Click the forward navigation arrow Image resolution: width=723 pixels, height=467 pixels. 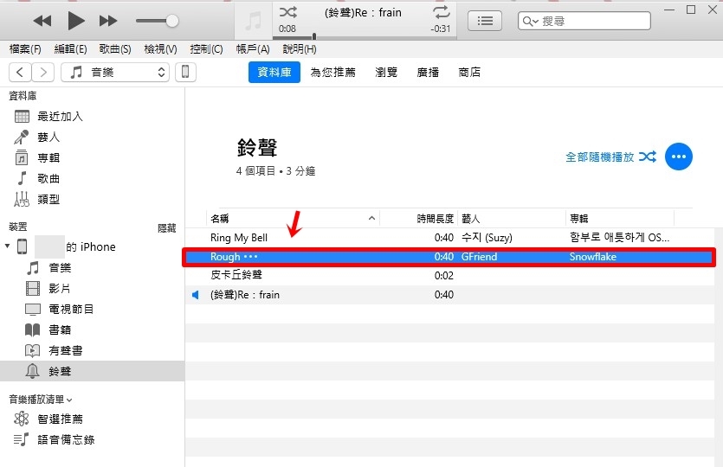click(43, 73)
